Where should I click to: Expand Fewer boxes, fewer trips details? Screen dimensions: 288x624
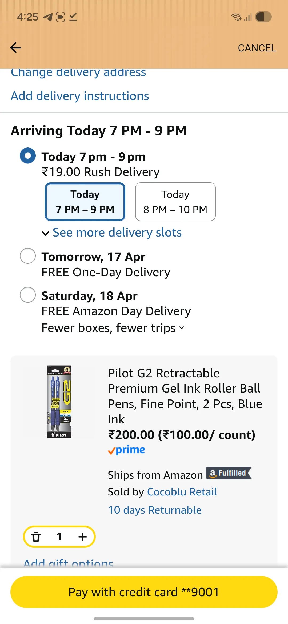tap(113, 328)
